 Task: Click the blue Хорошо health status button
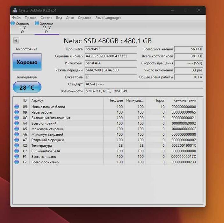(27, 62)
